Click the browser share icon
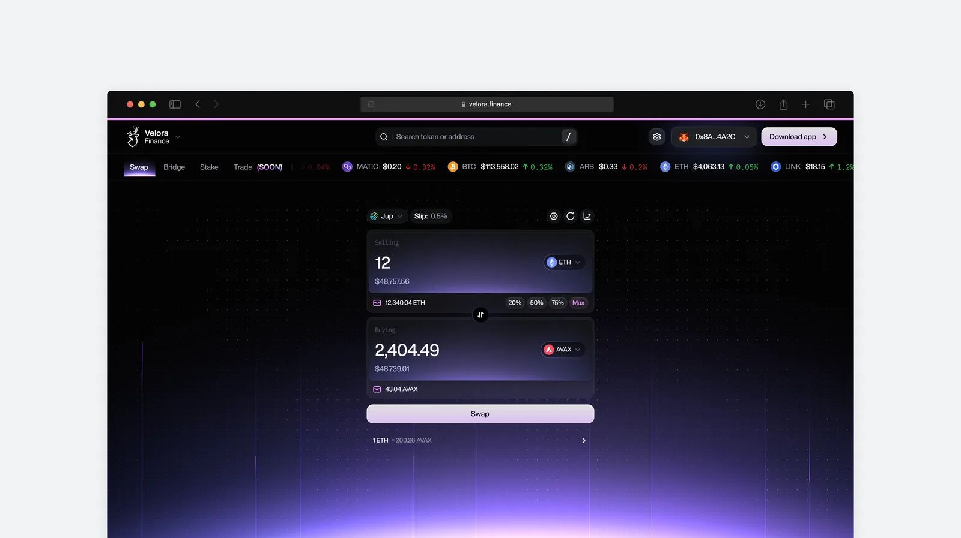 [783, 104]
